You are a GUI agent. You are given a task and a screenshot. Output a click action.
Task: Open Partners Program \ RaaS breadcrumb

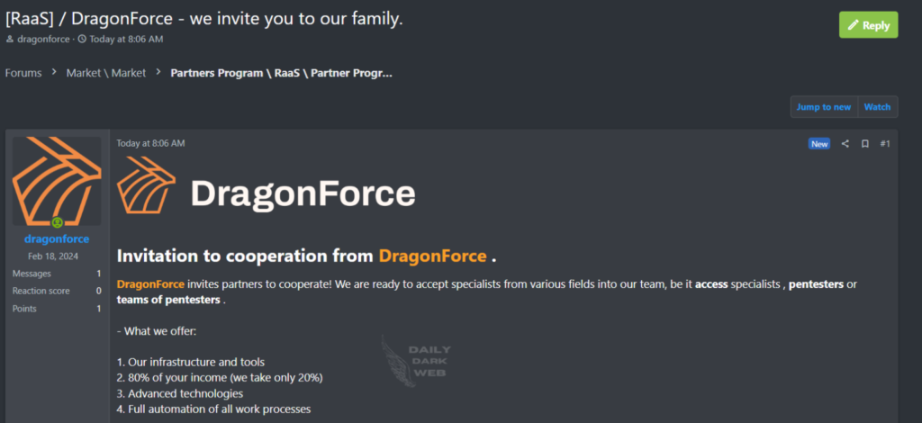tap(281, 73)
